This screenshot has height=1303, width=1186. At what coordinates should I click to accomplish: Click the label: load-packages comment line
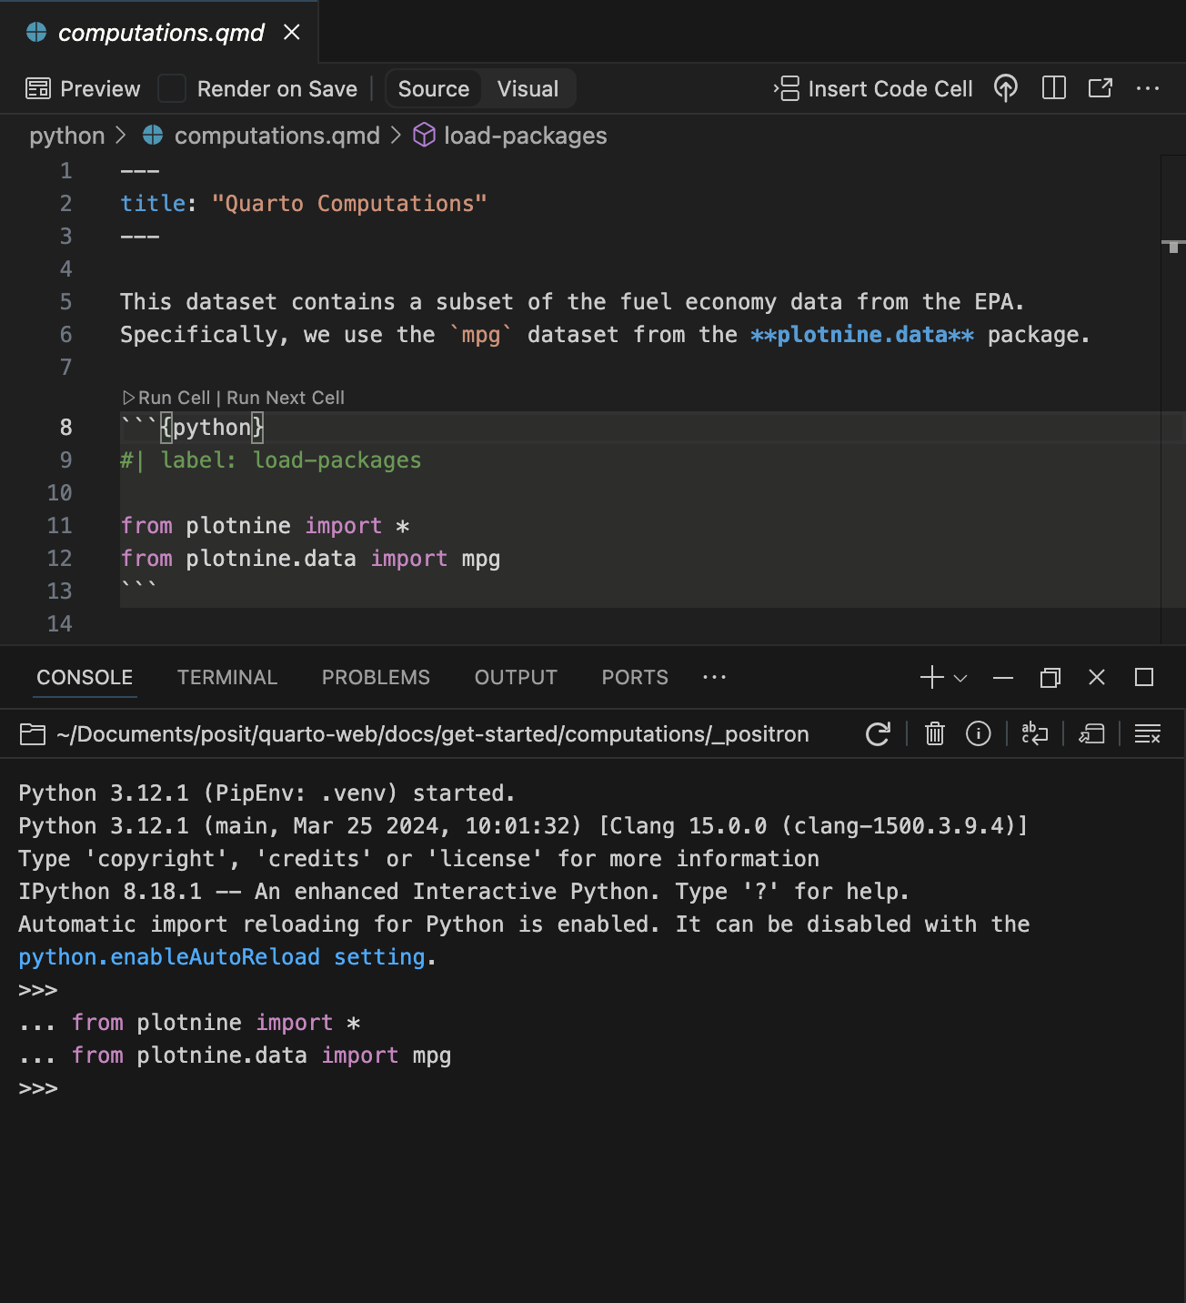[x=271, y=460]
